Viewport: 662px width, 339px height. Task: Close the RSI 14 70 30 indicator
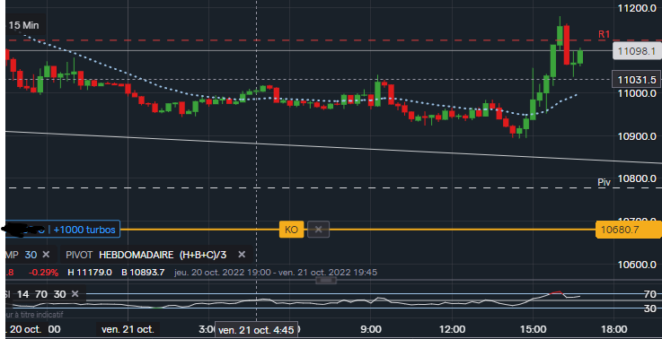pos(75,294)
